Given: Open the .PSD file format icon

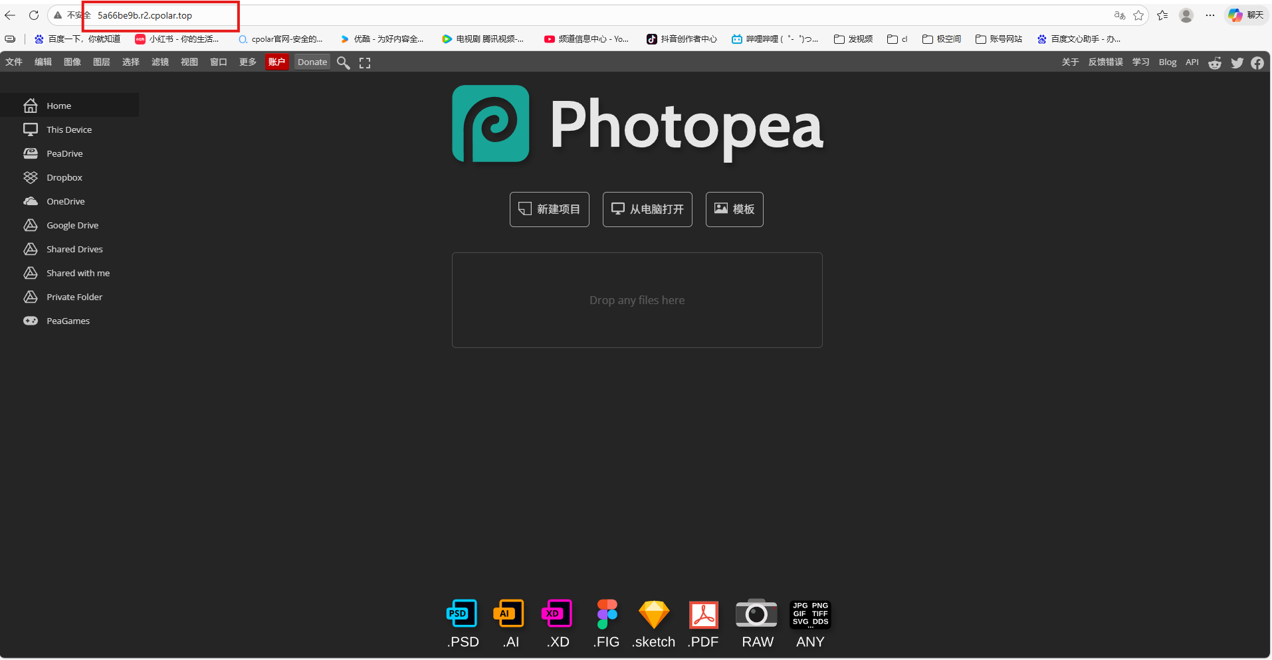Looking at the screenshot, I should click(461, 614).
